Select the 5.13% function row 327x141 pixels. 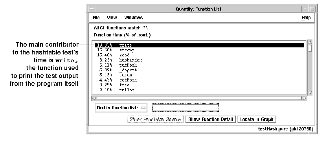click(199, 75)
